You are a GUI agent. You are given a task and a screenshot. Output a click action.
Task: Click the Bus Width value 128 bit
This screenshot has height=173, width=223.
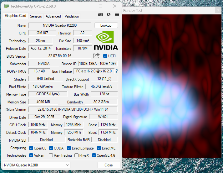point(104,94)
